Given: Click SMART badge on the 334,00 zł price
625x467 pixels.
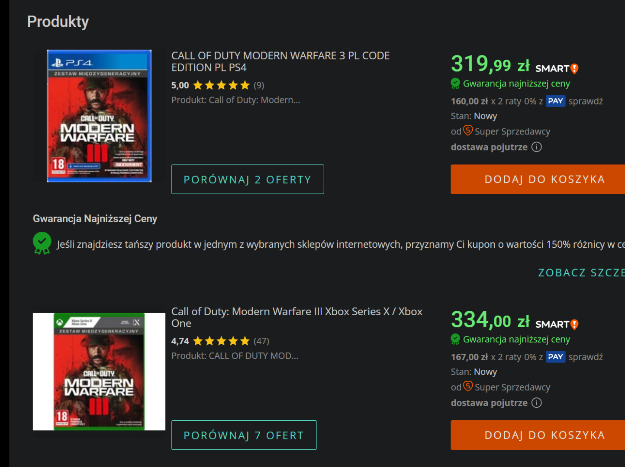Looking at the screenshot, I should [x=557, y=324].
